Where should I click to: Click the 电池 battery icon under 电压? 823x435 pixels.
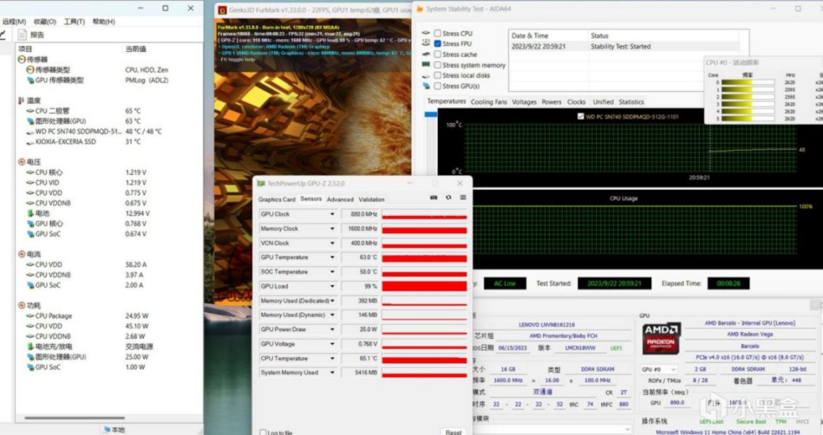(x=30, y=213)
